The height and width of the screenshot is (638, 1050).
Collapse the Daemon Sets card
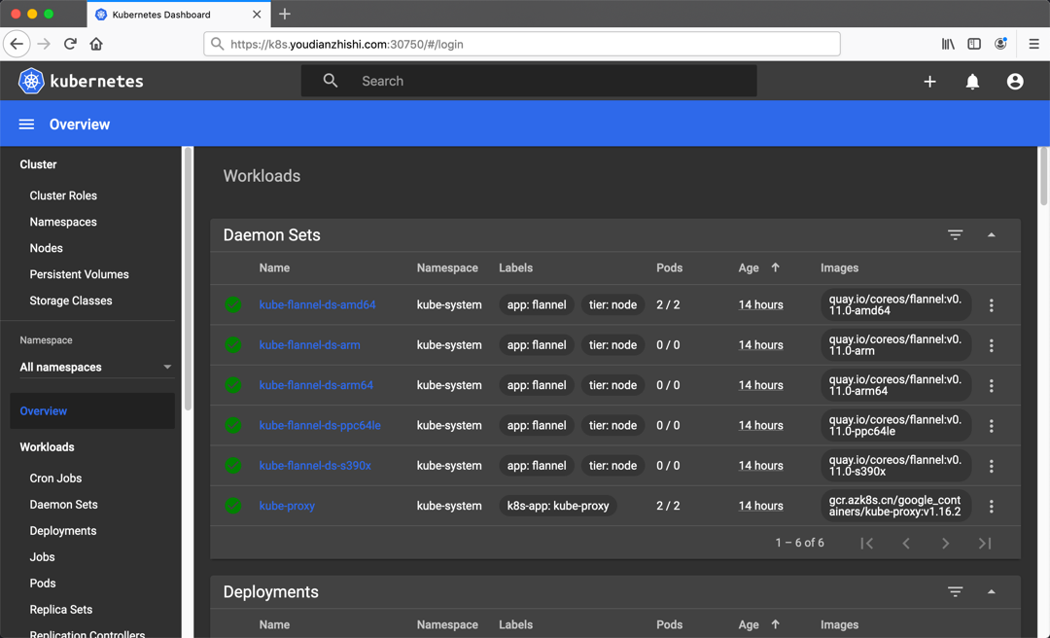click(x=991, y=235)
